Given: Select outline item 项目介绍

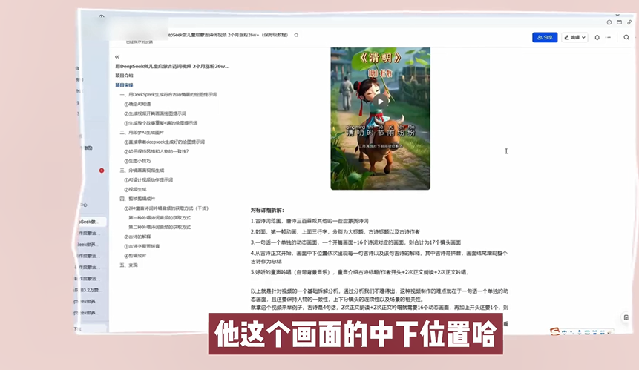Looking at the screenshot, I should [124, 76].
